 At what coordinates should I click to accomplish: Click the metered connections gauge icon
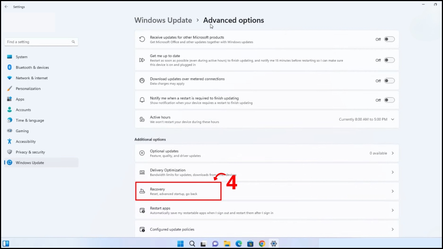coord(142,81)
